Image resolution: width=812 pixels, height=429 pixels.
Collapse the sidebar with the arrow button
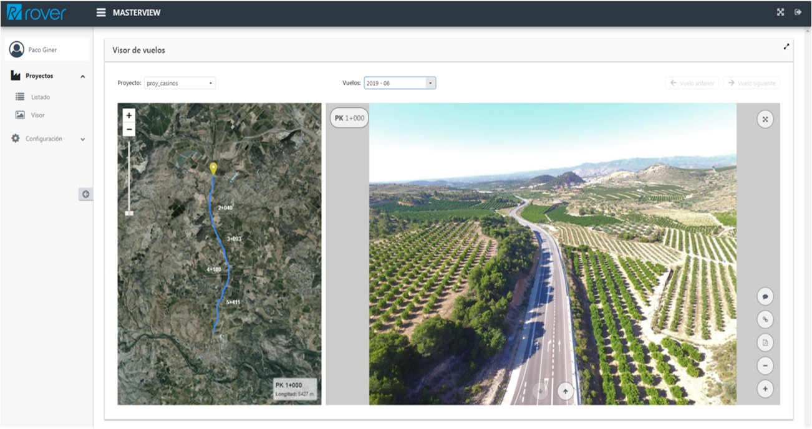click(x=85, y=194)
